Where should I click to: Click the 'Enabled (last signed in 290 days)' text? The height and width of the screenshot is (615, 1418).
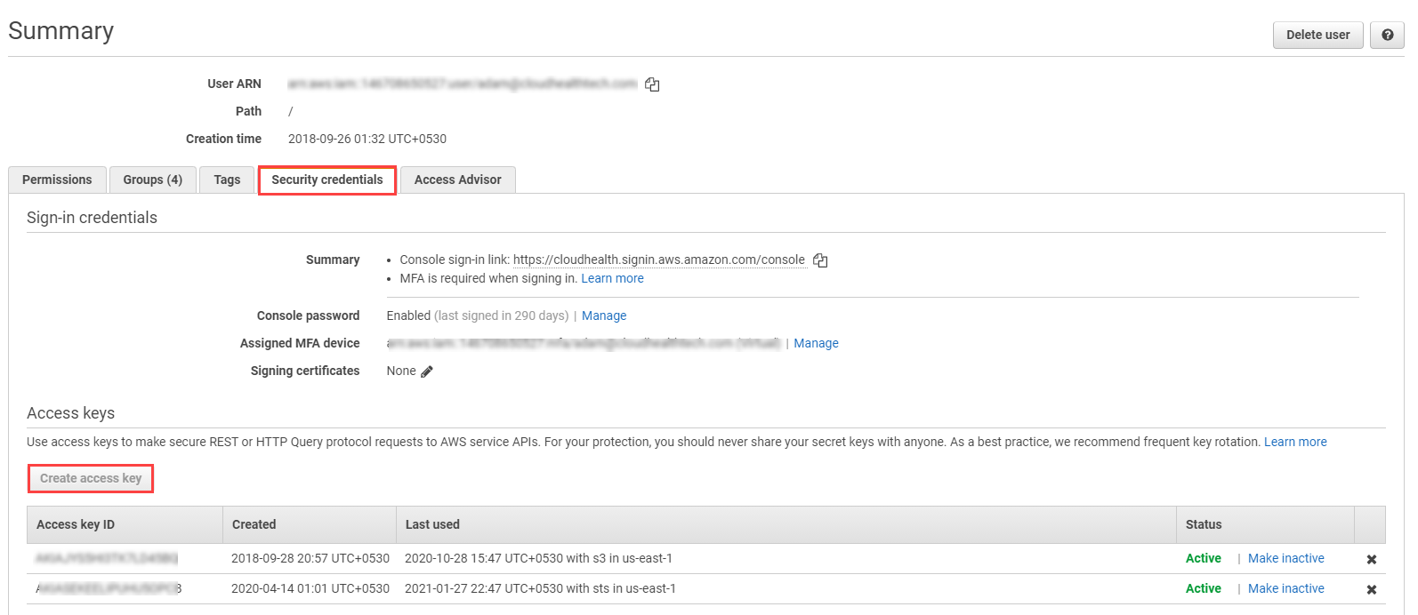pyautogui.click(x=478, y=315)
